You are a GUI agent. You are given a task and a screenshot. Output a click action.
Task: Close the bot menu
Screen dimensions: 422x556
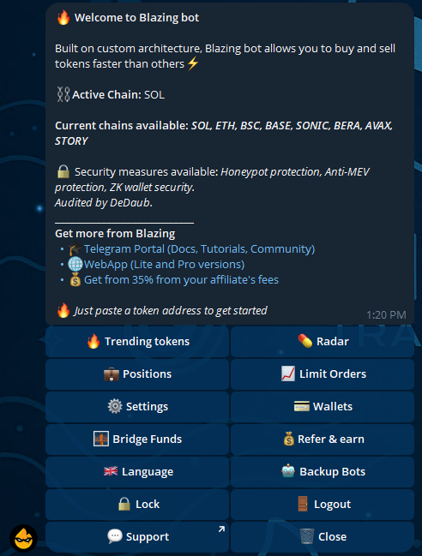point(323,537)
